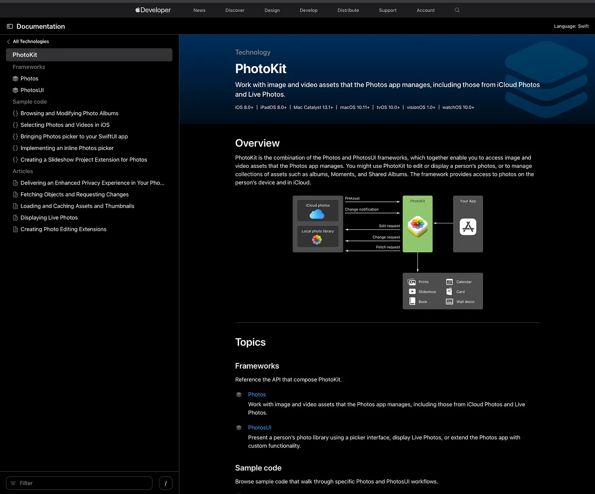Click the slash shortcut button next to Filter
Viewport: 595px width, 494px height.
coord(166,483)
